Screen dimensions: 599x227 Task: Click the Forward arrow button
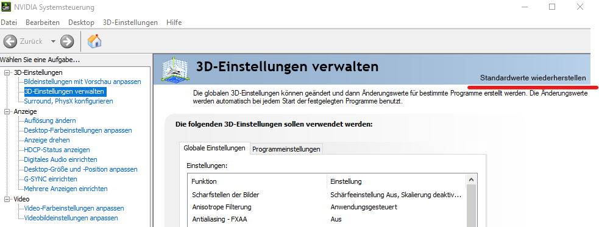(67, 41)
